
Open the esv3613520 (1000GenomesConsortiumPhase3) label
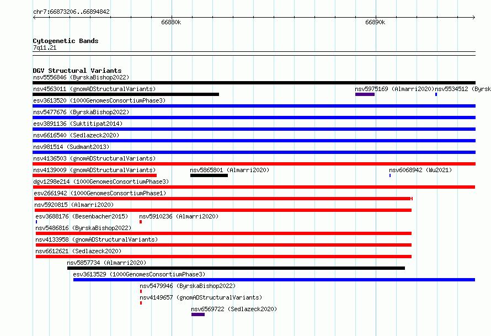(x=99, y=100)
